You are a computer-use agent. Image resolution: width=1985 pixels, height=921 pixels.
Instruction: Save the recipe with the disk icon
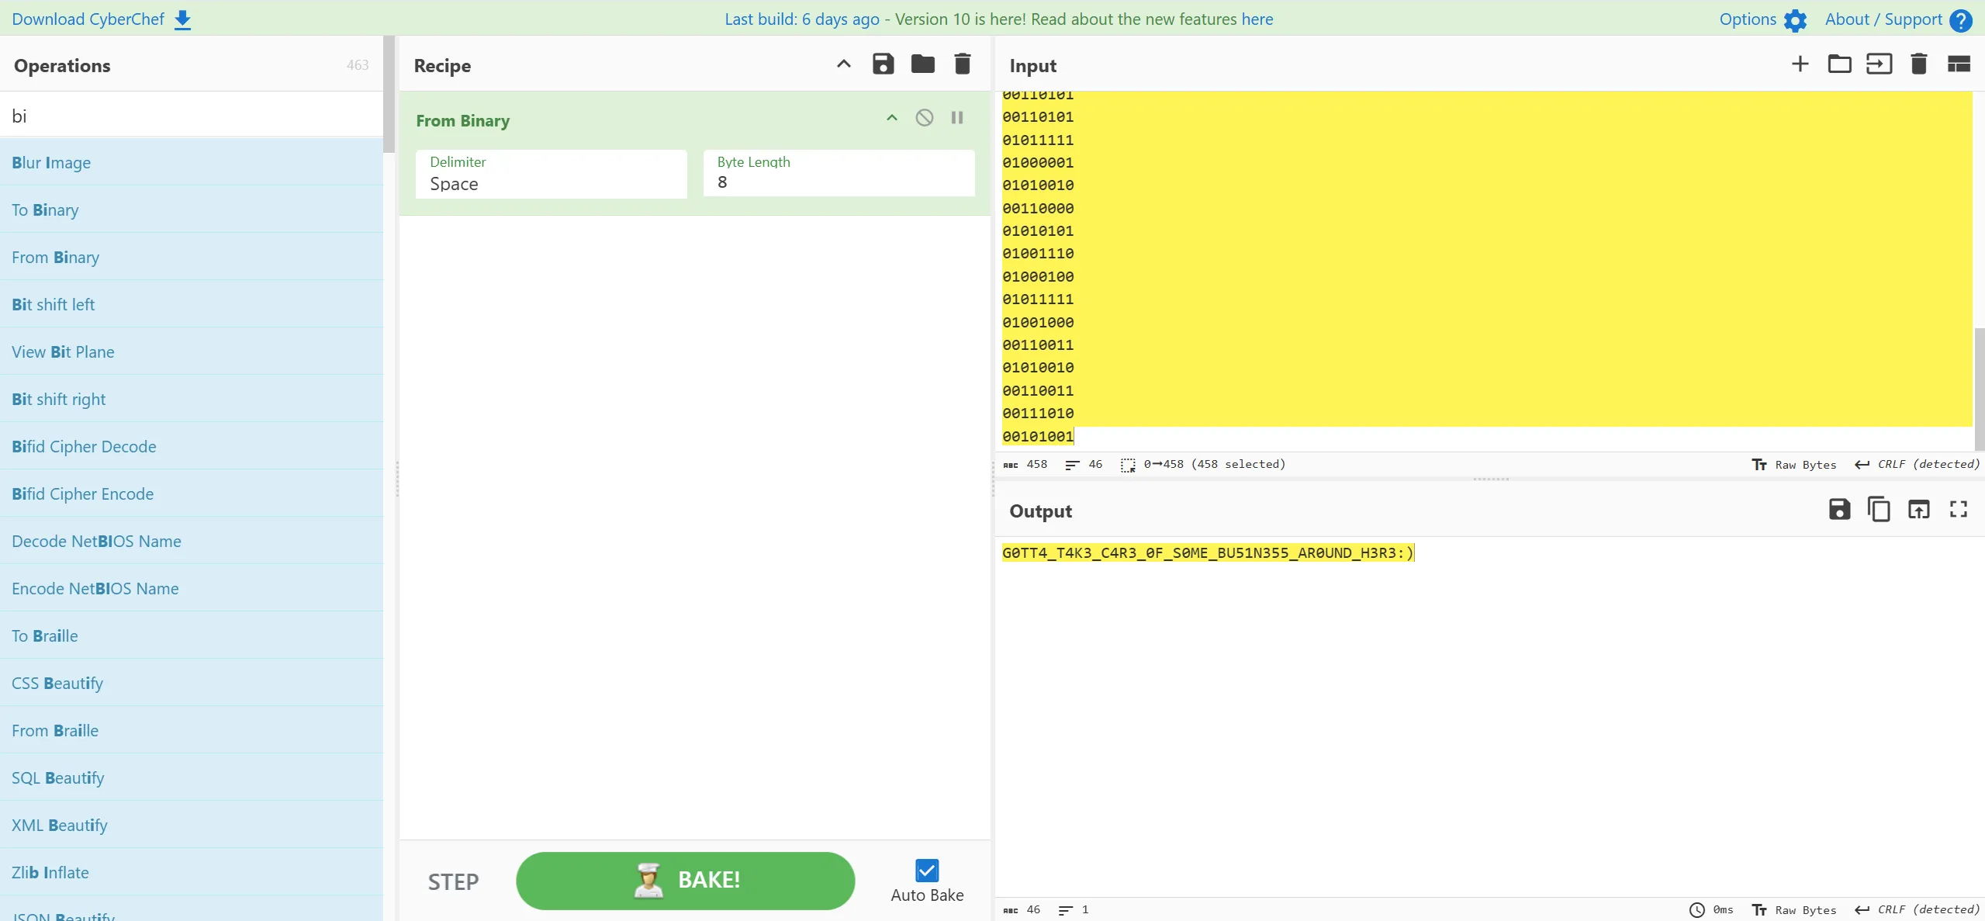(883, 64)
